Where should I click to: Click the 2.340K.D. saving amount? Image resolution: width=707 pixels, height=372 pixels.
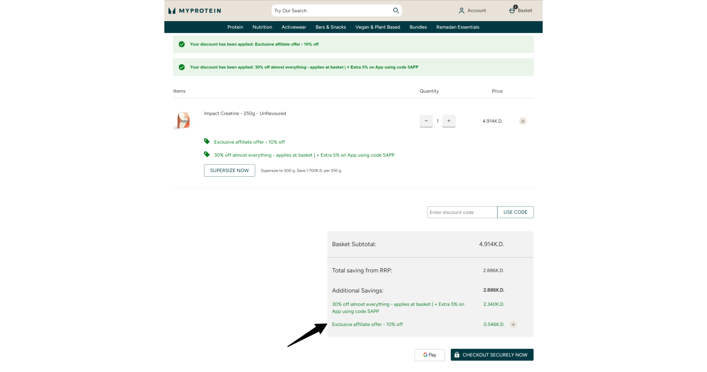pos(494,304)
